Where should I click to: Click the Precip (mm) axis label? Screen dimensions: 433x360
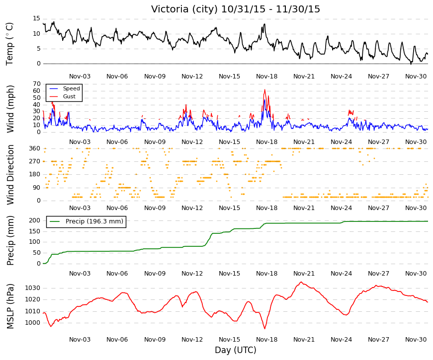point(10,240)
